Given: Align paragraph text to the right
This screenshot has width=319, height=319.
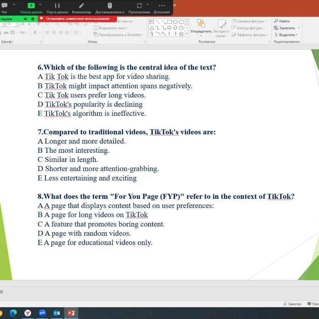Looking at the screenshot, I should pos(60,33).
